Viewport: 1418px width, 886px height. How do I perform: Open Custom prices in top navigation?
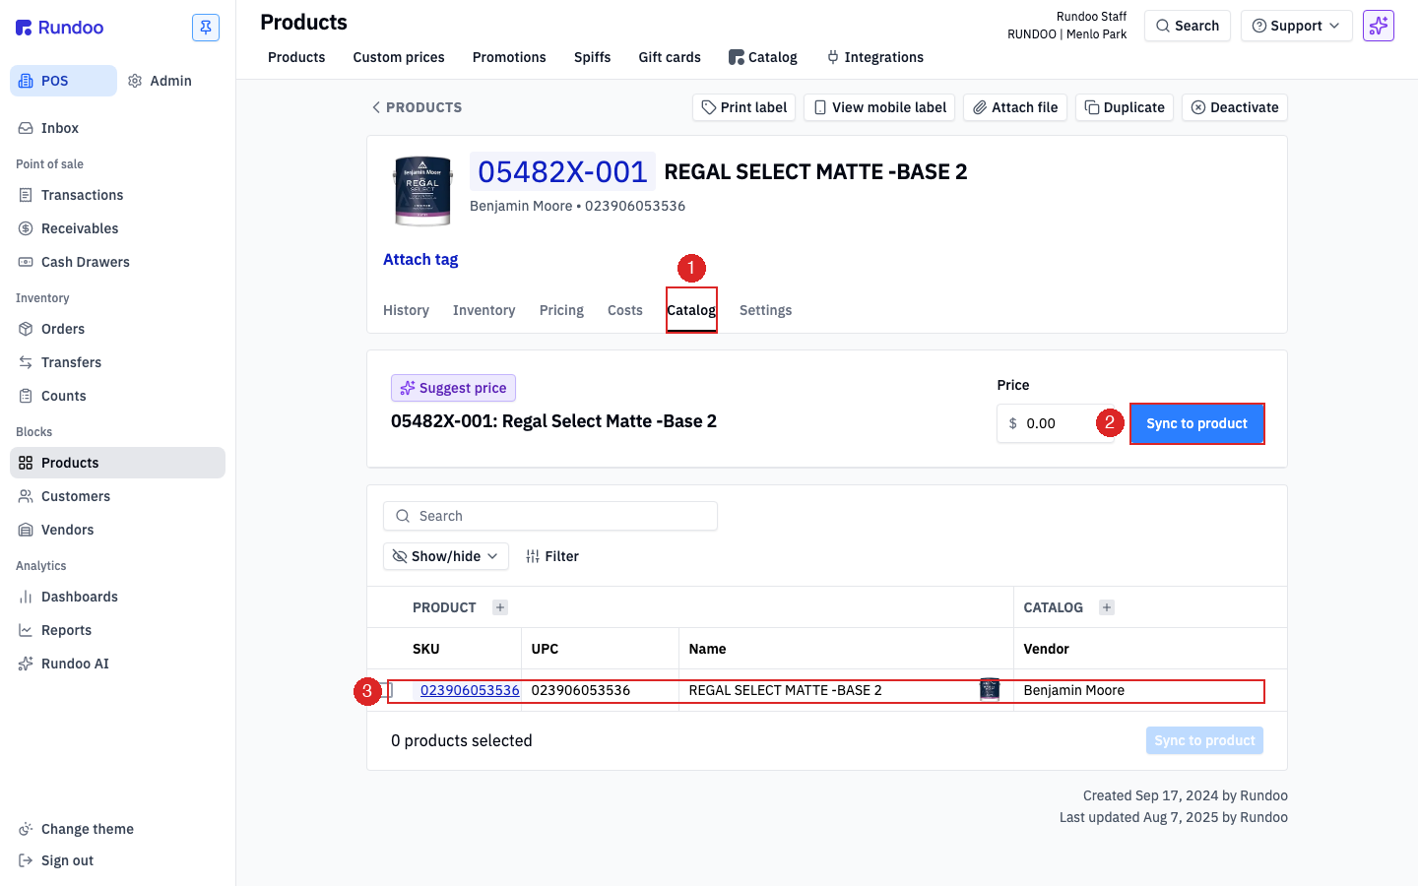click(x=399, y=57)
